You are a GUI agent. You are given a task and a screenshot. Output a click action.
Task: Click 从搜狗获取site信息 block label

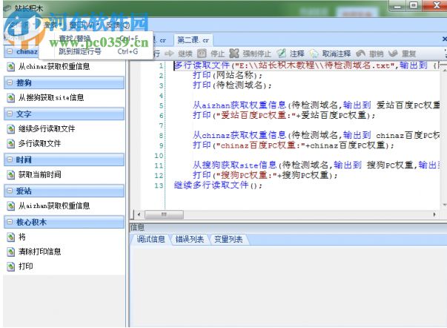click(x=51, y=98)
